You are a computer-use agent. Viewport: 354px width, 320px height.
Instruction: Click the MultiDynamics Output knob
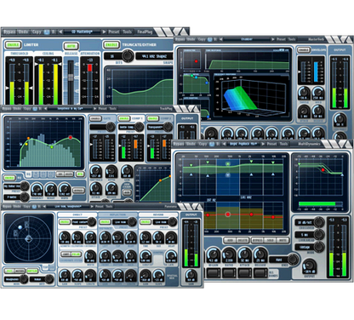tap(309, 266)
